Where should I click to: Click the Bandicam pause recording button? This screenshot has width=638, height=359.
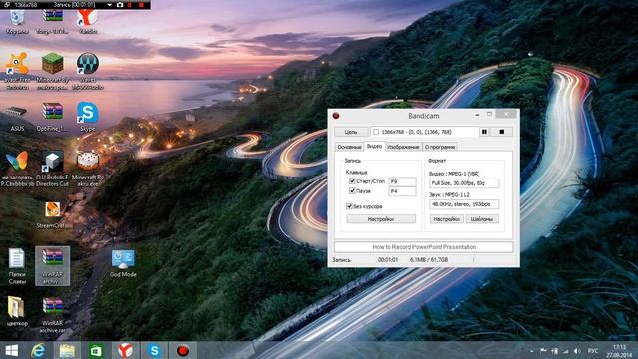[x=484, y=132]
